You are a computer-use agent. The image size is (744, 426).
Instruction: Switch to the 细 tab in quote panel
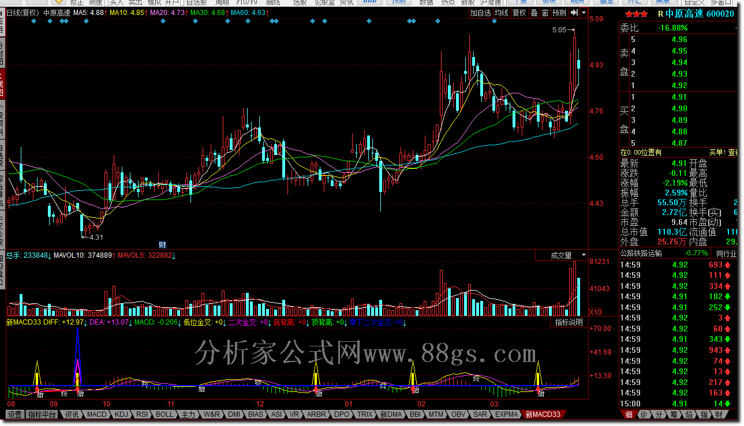click(x=629, y=414)
